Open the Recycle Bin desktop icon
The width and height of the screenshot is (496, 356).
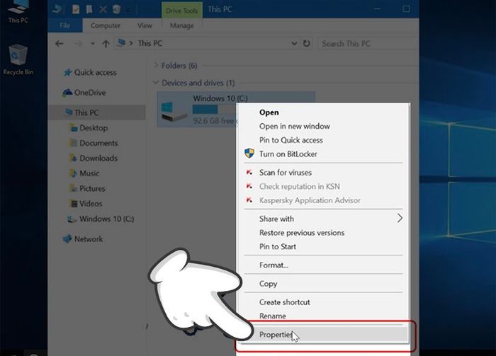(x=18, y=60)
